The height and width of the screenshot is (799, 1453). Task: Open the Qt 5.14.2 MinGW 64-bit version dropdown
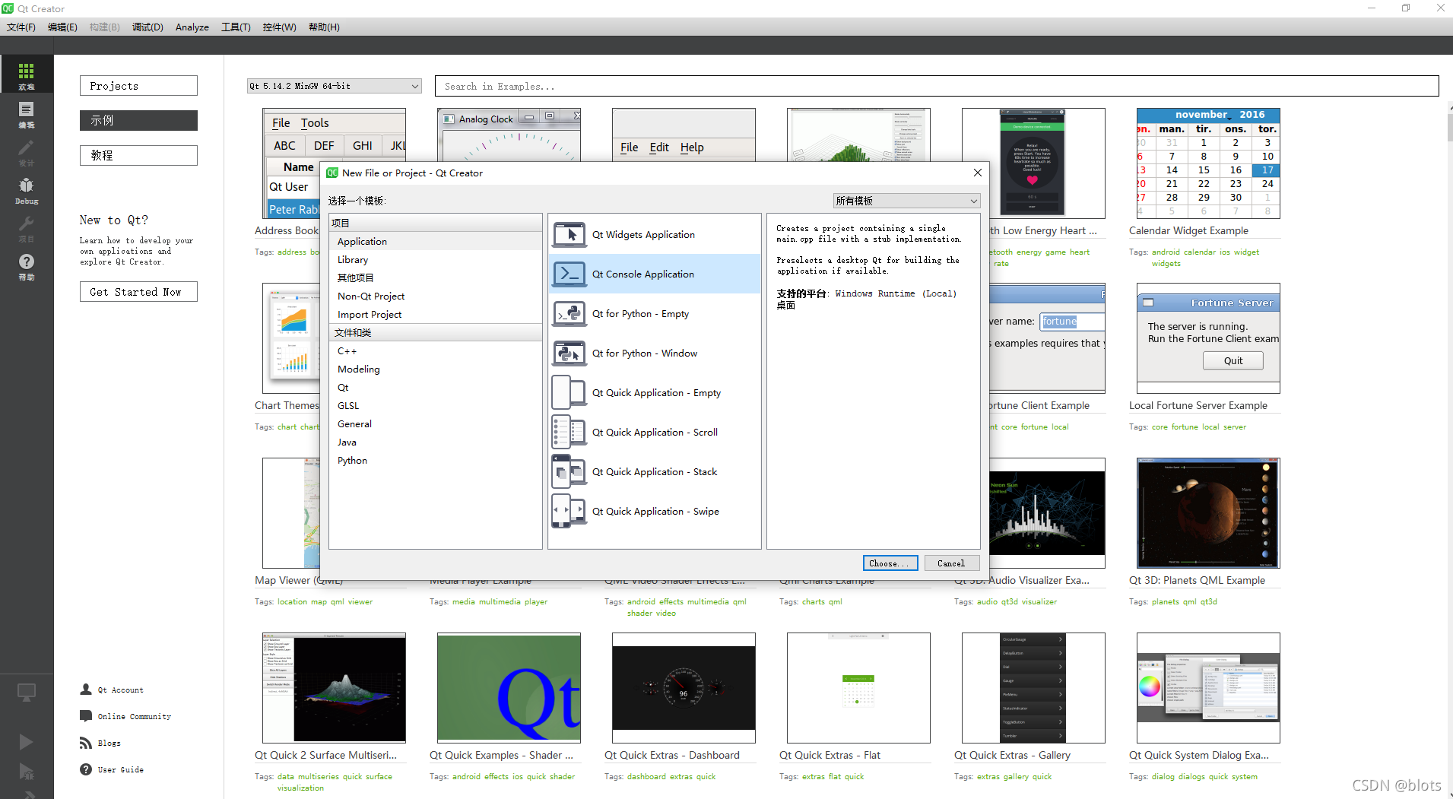(334, 86)
